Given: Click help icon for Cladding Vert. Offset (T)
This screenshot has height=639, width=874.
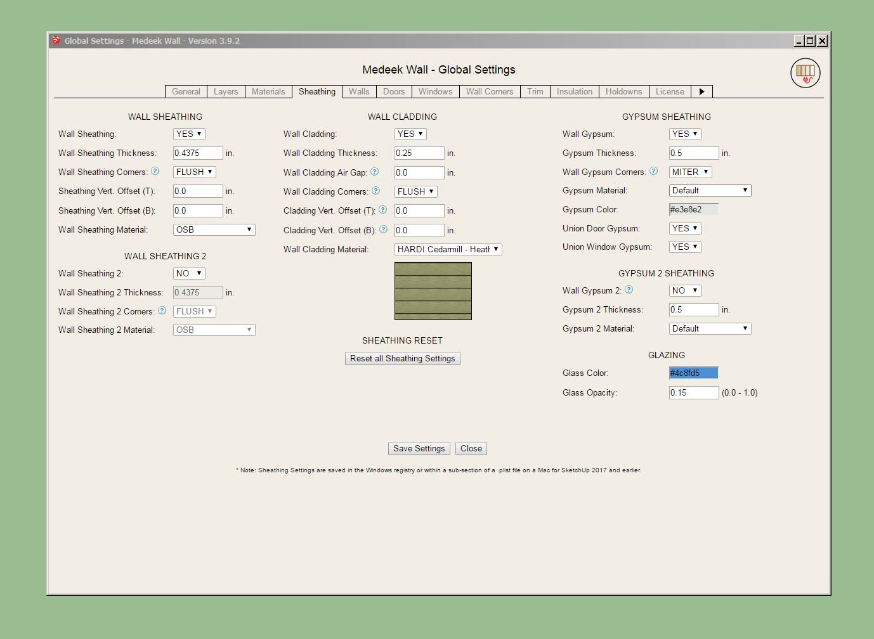Looking at the screenshot, I should coord(383,210).
